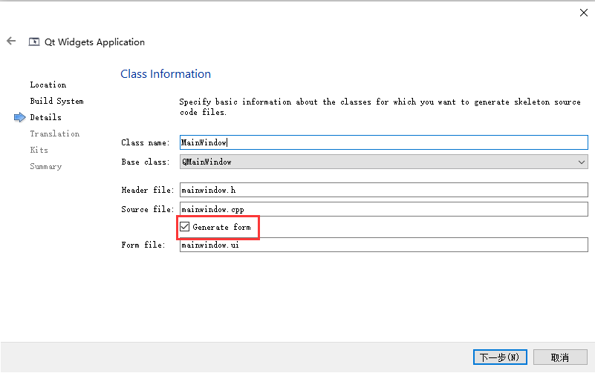Open the Base class dropdown
This screenshot has width=595, height=373.
click(x=383, y=162)
